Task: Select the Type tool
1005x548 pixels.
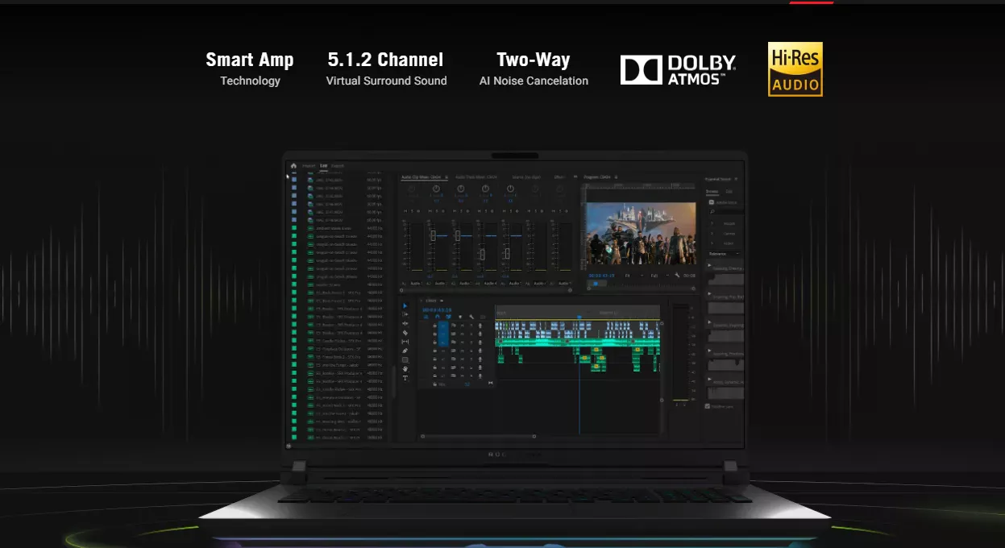Action: point(405,378)
